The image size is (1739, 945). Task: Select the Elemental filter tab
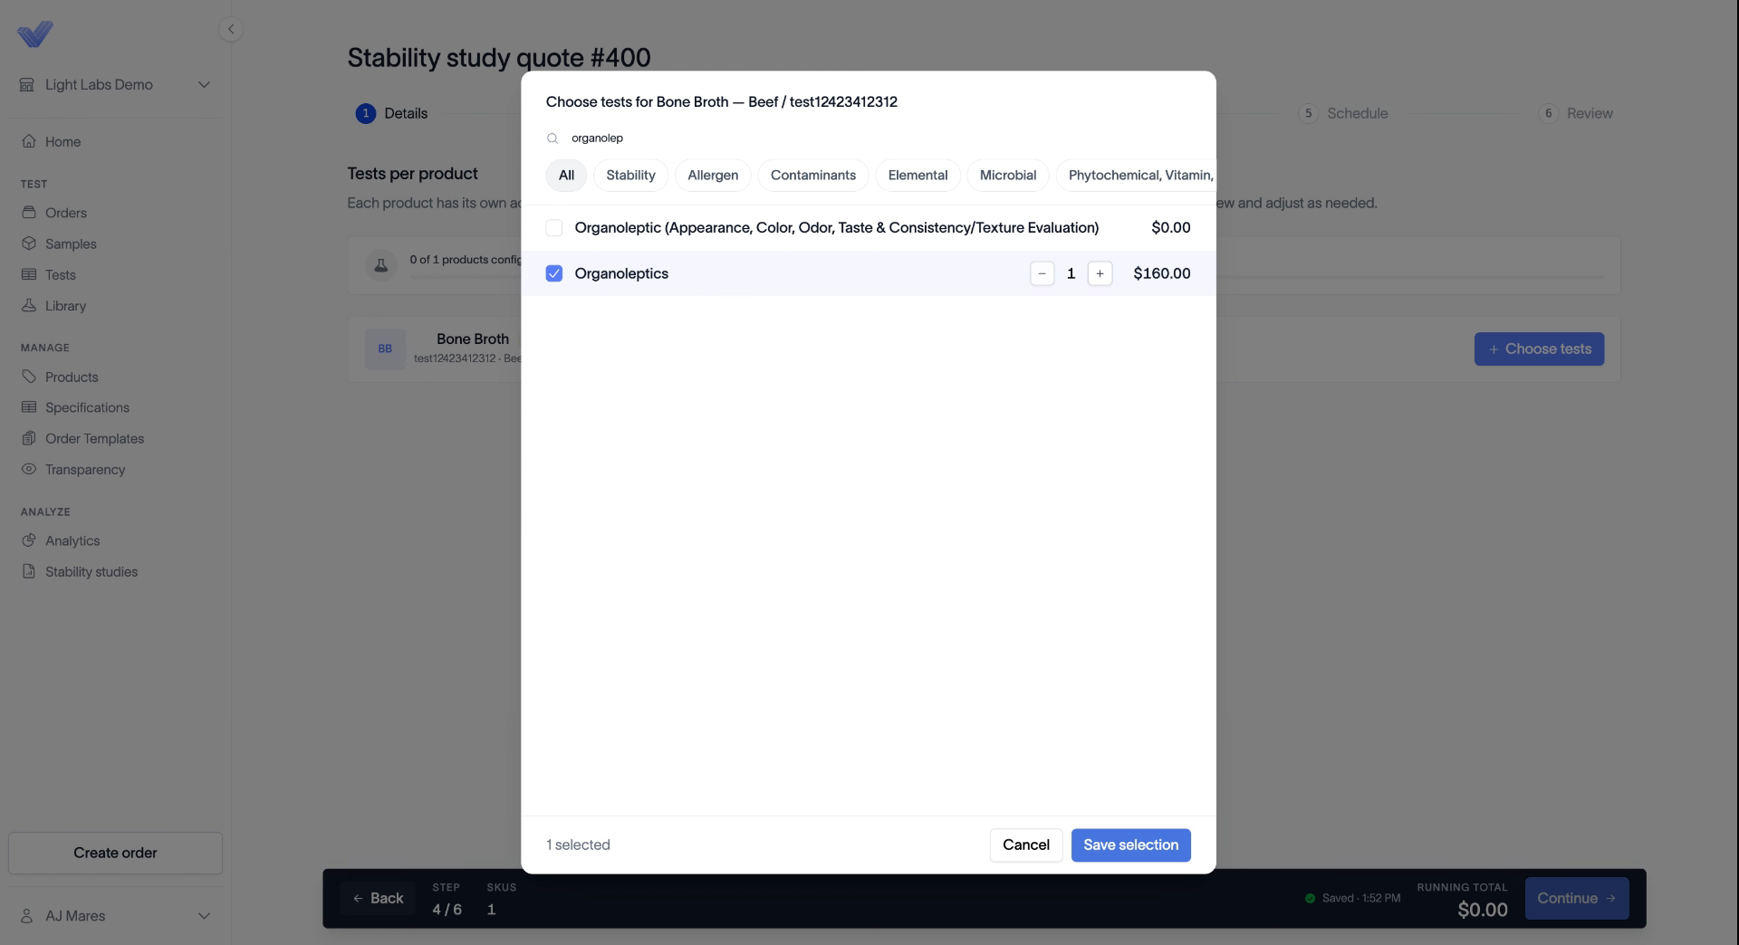pyautogui.click(x=918, y=176)
